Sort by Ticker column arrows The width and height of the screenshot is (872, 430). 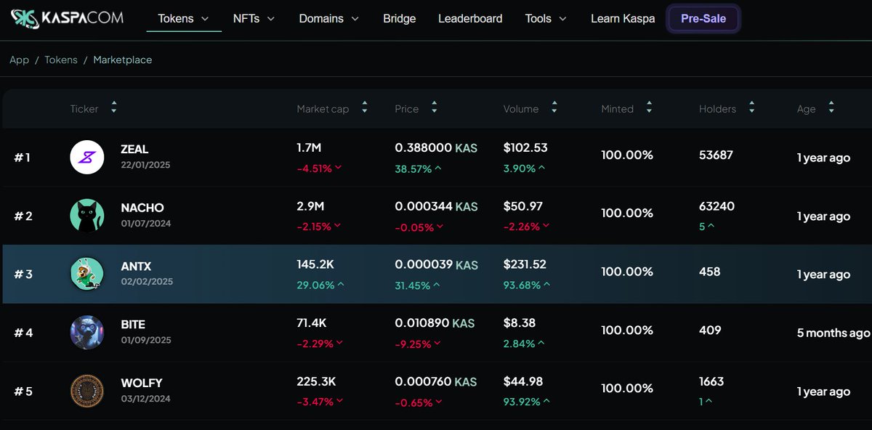click(114, 108)
